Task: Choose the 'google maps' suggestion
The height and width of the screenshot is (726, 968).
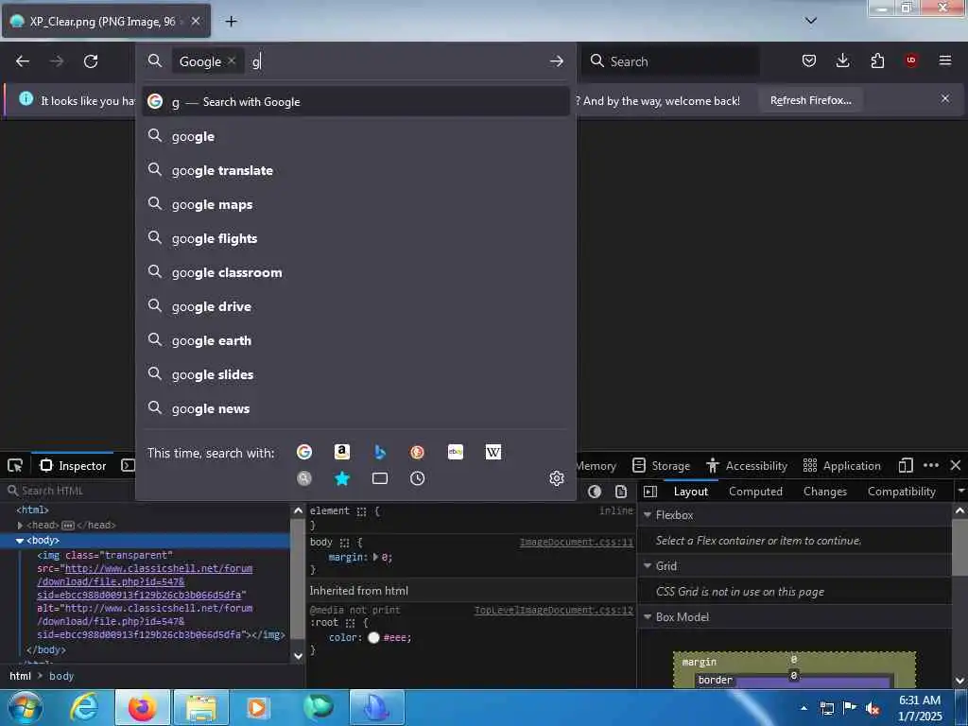Action: pyautogui.click(x=356, y=204)
